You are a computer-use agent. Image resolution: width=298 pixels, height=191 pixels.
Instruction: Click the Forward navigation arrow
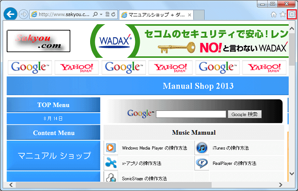tap(23, 14)
